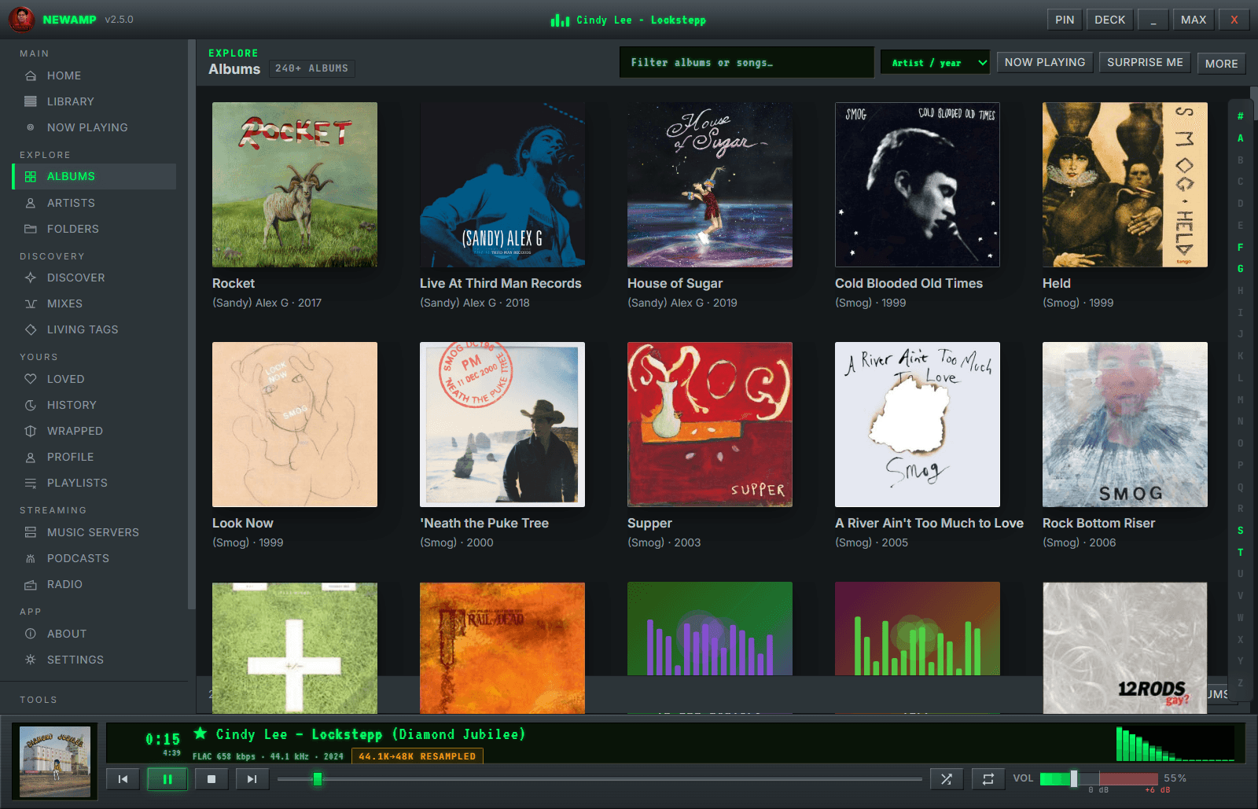Click the NEWAMP user avatar logo
This screenshot has height=809, width=1258.
21,20
